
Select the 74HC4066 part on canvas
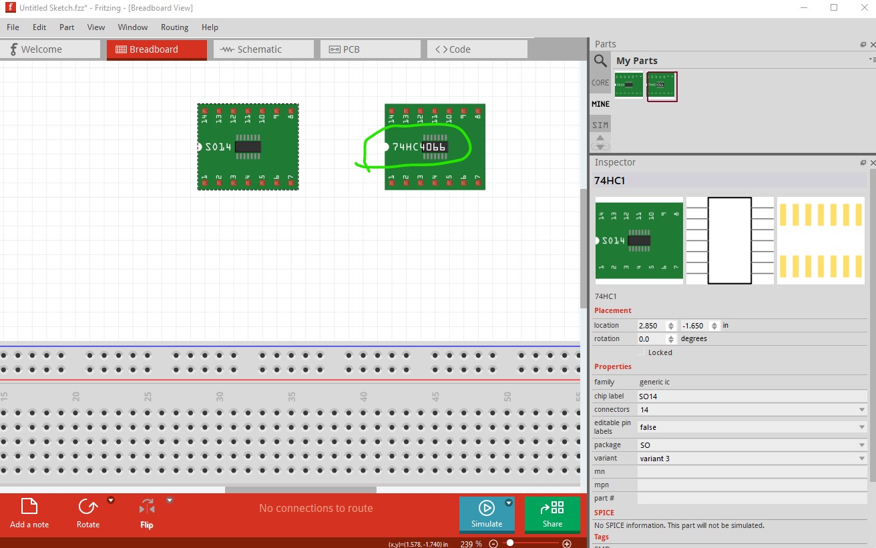[435, 147]
